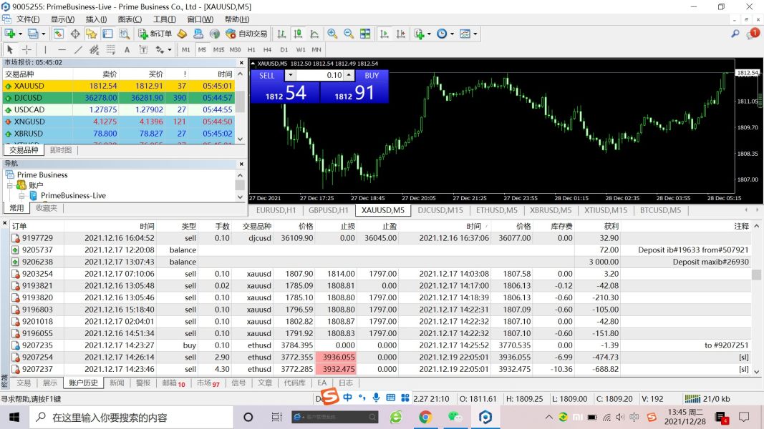The width and height of the screenshot is (764, 429).
Task: Enable the M15 timeframe button
Action: 218,50
